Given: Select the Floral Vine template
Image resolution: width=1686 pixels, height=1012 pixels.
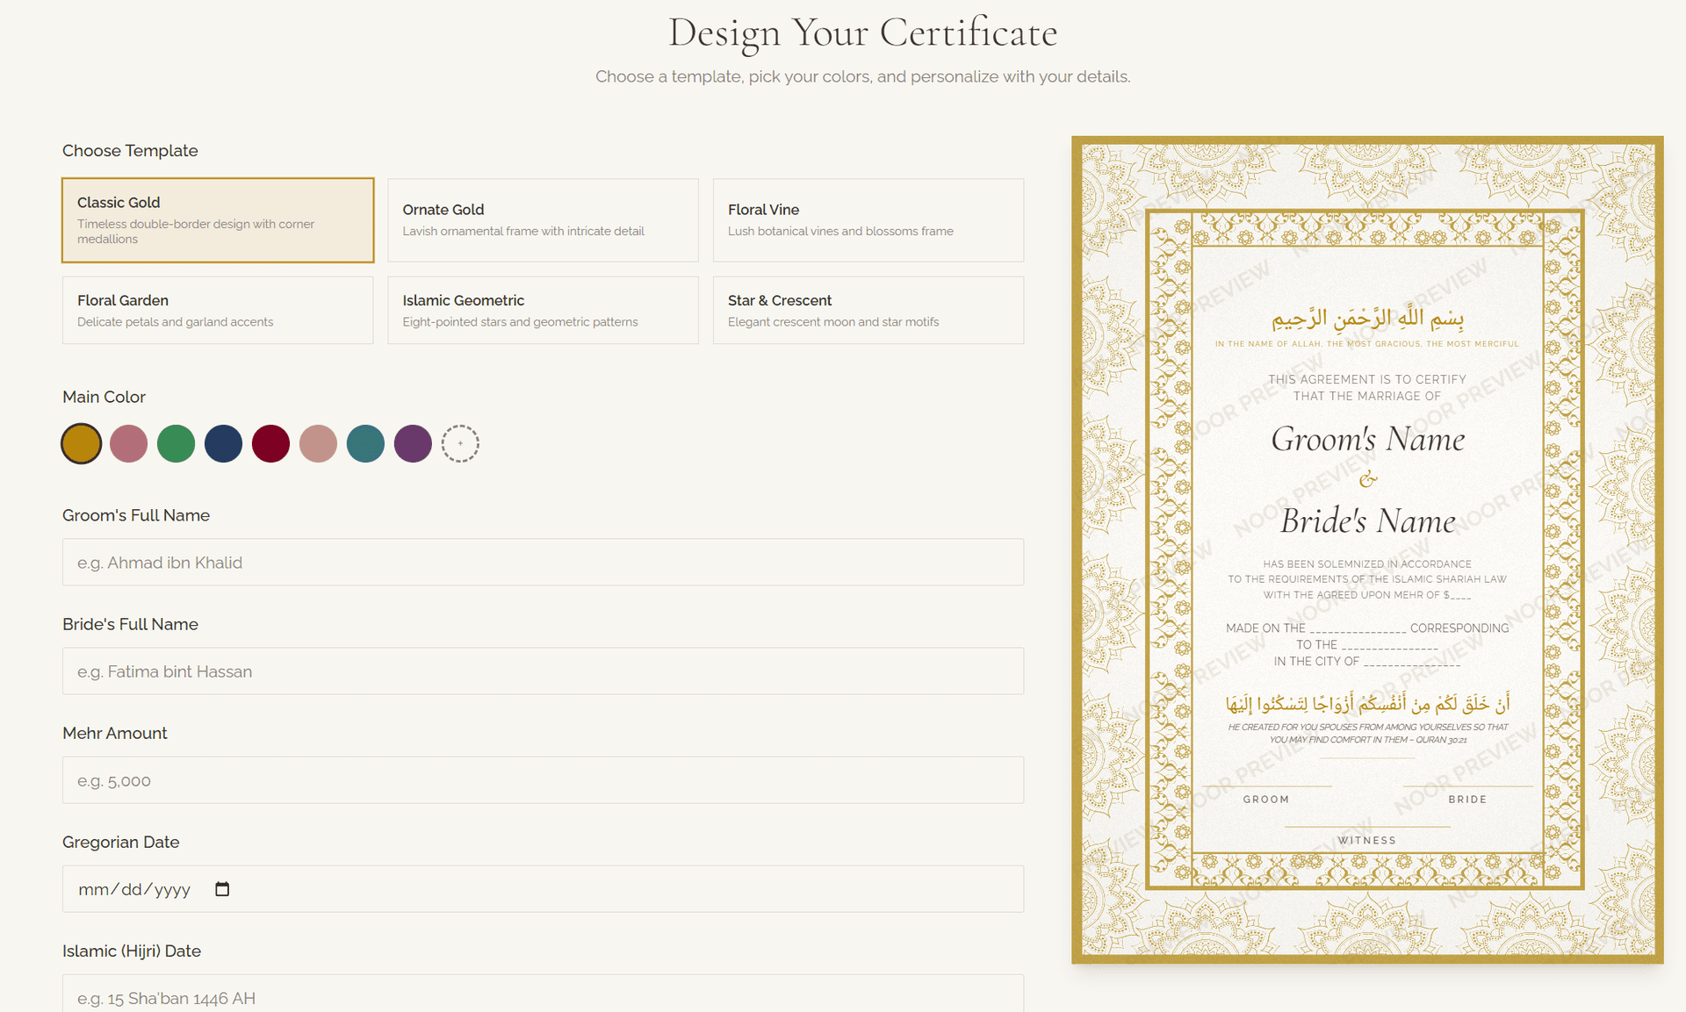Looking at the screenshot, I should pyautogui.click(x=868, y=219).
